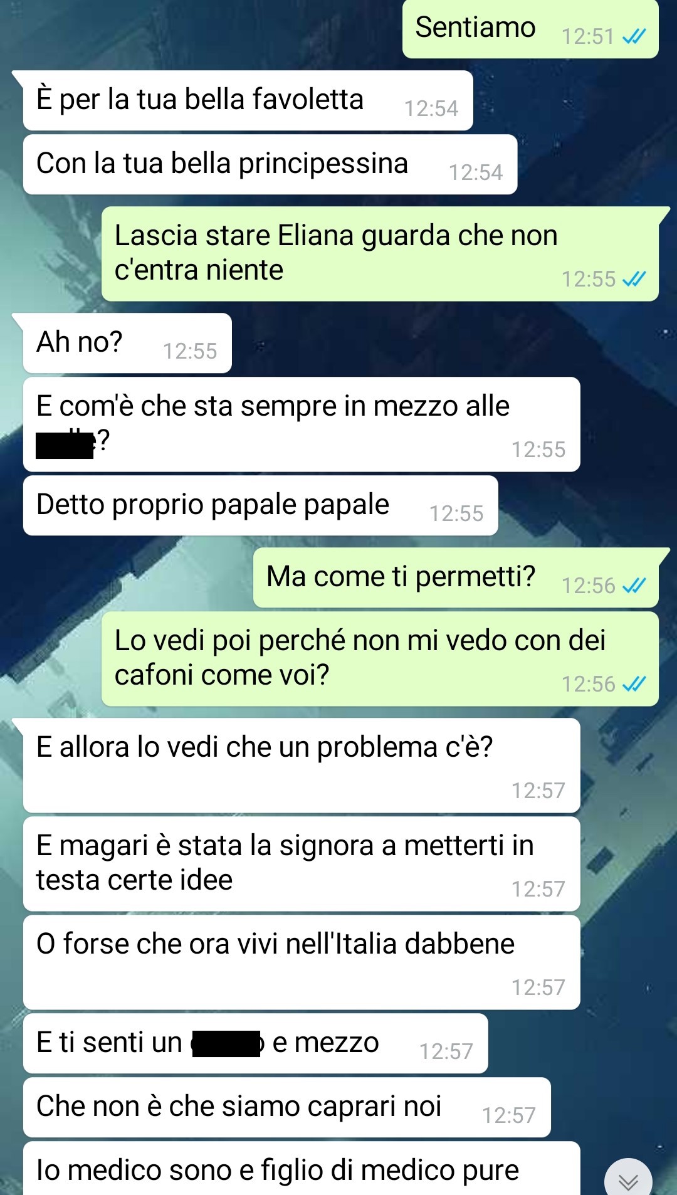Tap the 'E ti senti un ... e mezzo' message
The image size is (677, 1195).
[x=256, y=1043]
